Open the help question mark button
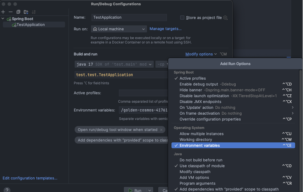 pos(7,190)
